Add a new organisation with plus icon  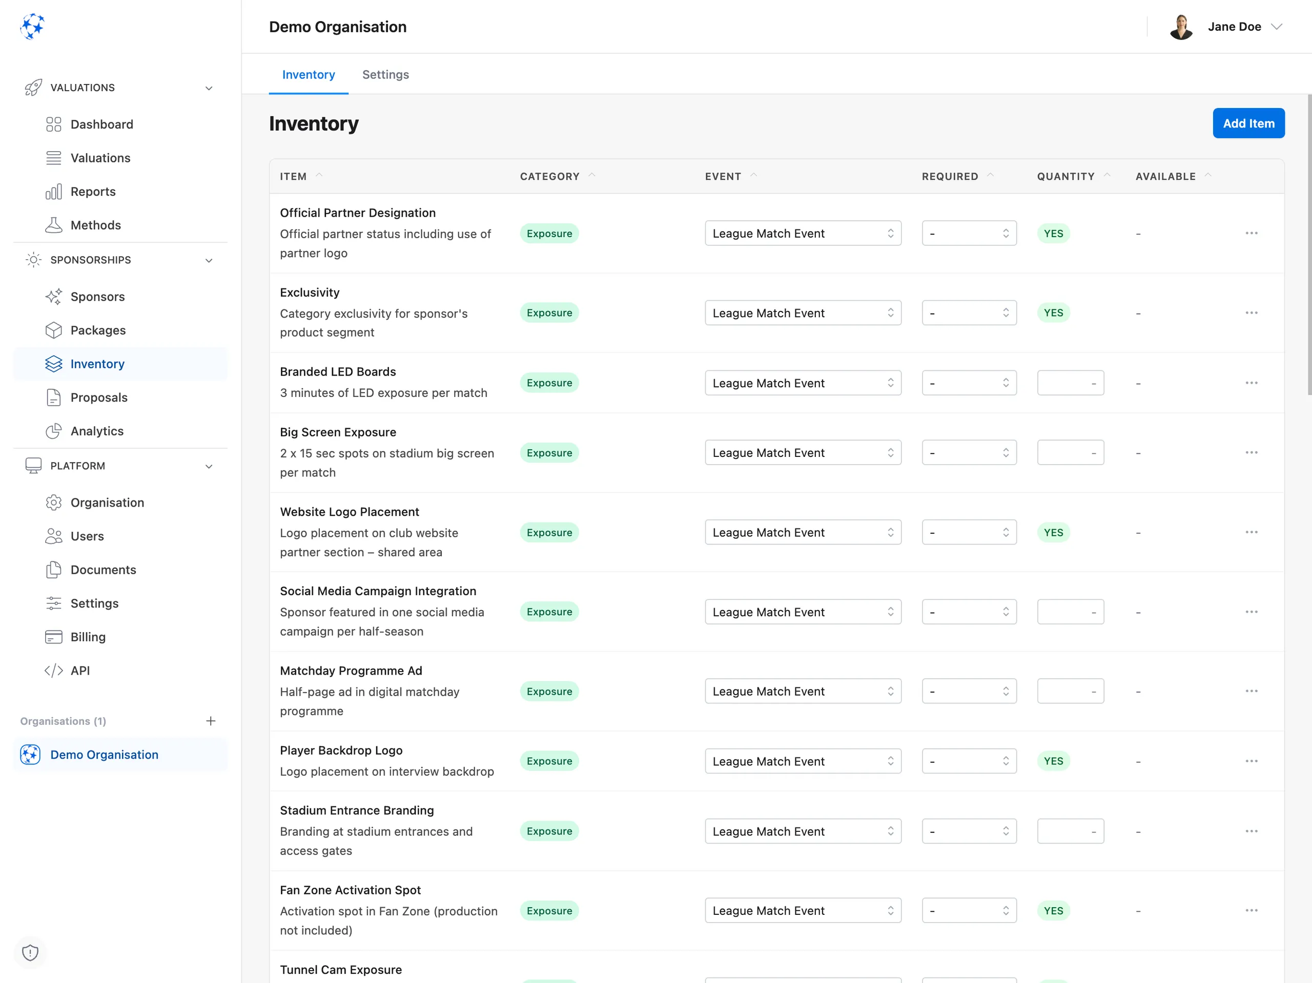(211, 721)
